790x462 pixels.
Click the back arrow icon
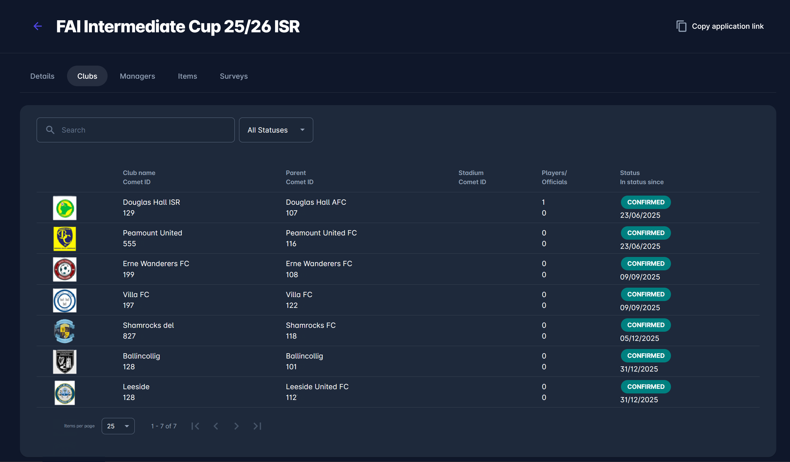[38, 26]
